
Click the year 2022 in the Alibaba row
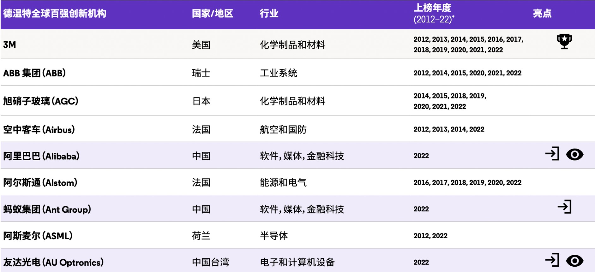coord(421,156)
